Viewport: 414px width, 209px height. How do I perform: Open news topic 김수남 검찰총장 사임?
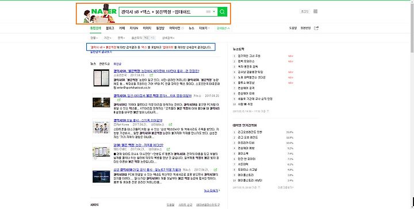tap(250, 72)
